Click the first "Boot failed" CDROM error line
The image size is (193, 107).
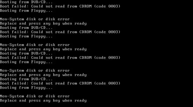(60, 6)
